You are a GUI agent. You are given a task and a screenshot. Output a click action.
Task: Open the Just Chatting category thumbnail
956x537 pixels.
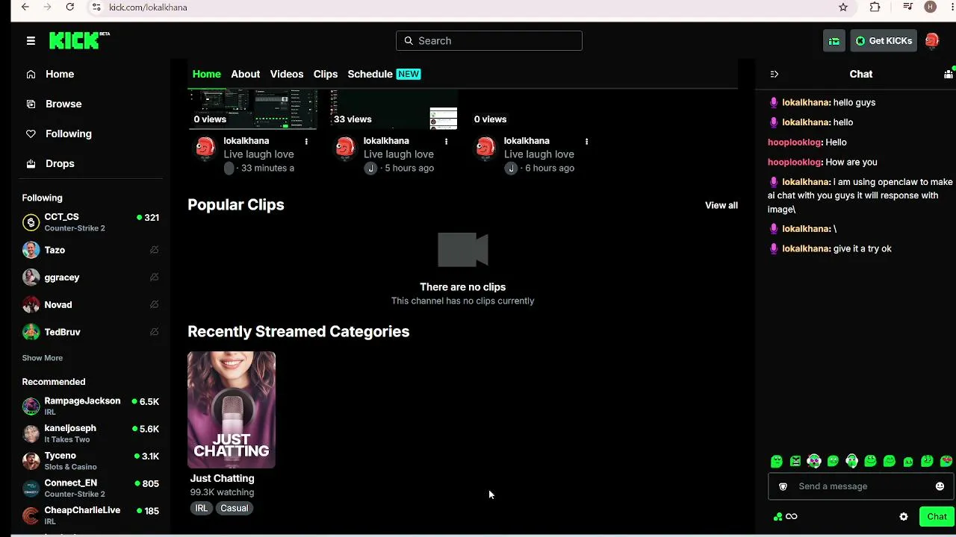(232, 410)
